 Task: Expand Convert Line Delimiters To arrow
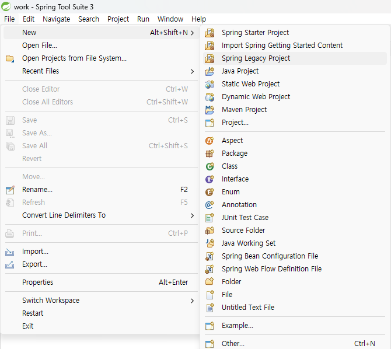(x=192, y=215)
